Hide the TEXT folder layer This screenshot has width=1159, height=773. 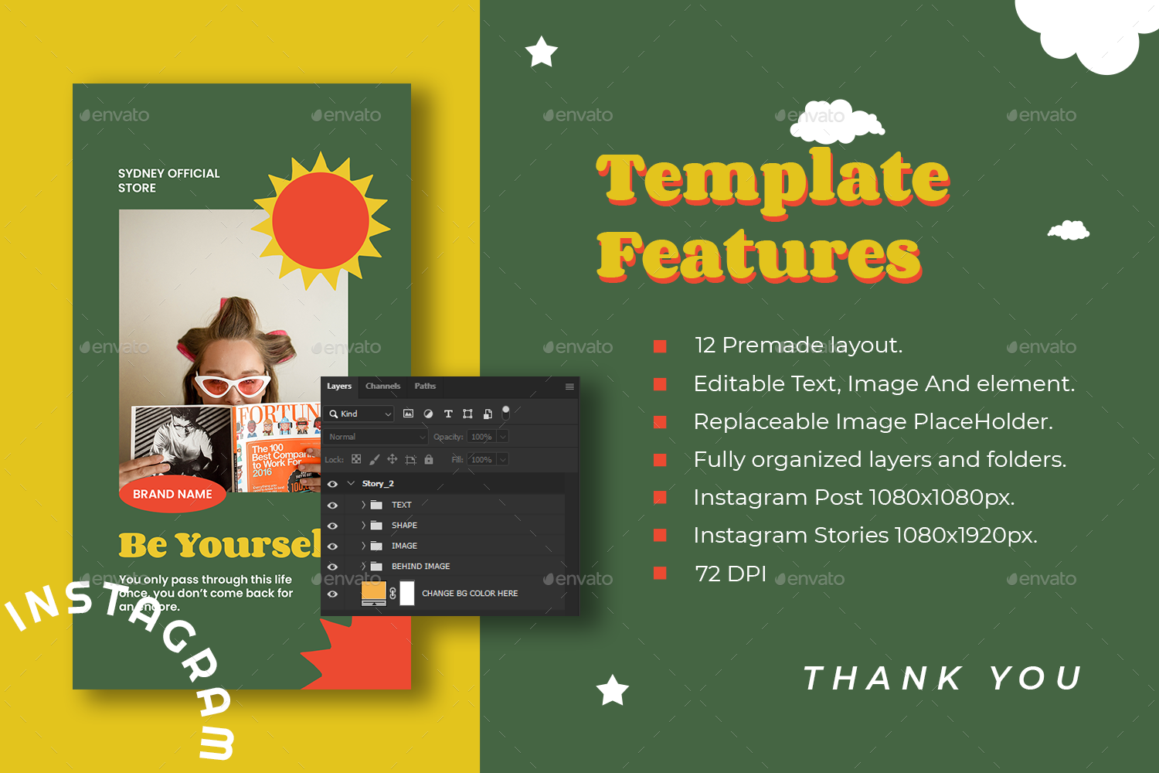[332, 505]
